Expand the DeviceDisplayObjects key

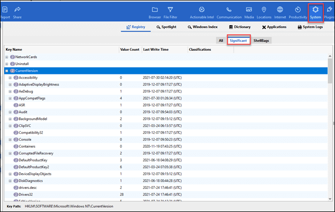(x=10, y=174)
